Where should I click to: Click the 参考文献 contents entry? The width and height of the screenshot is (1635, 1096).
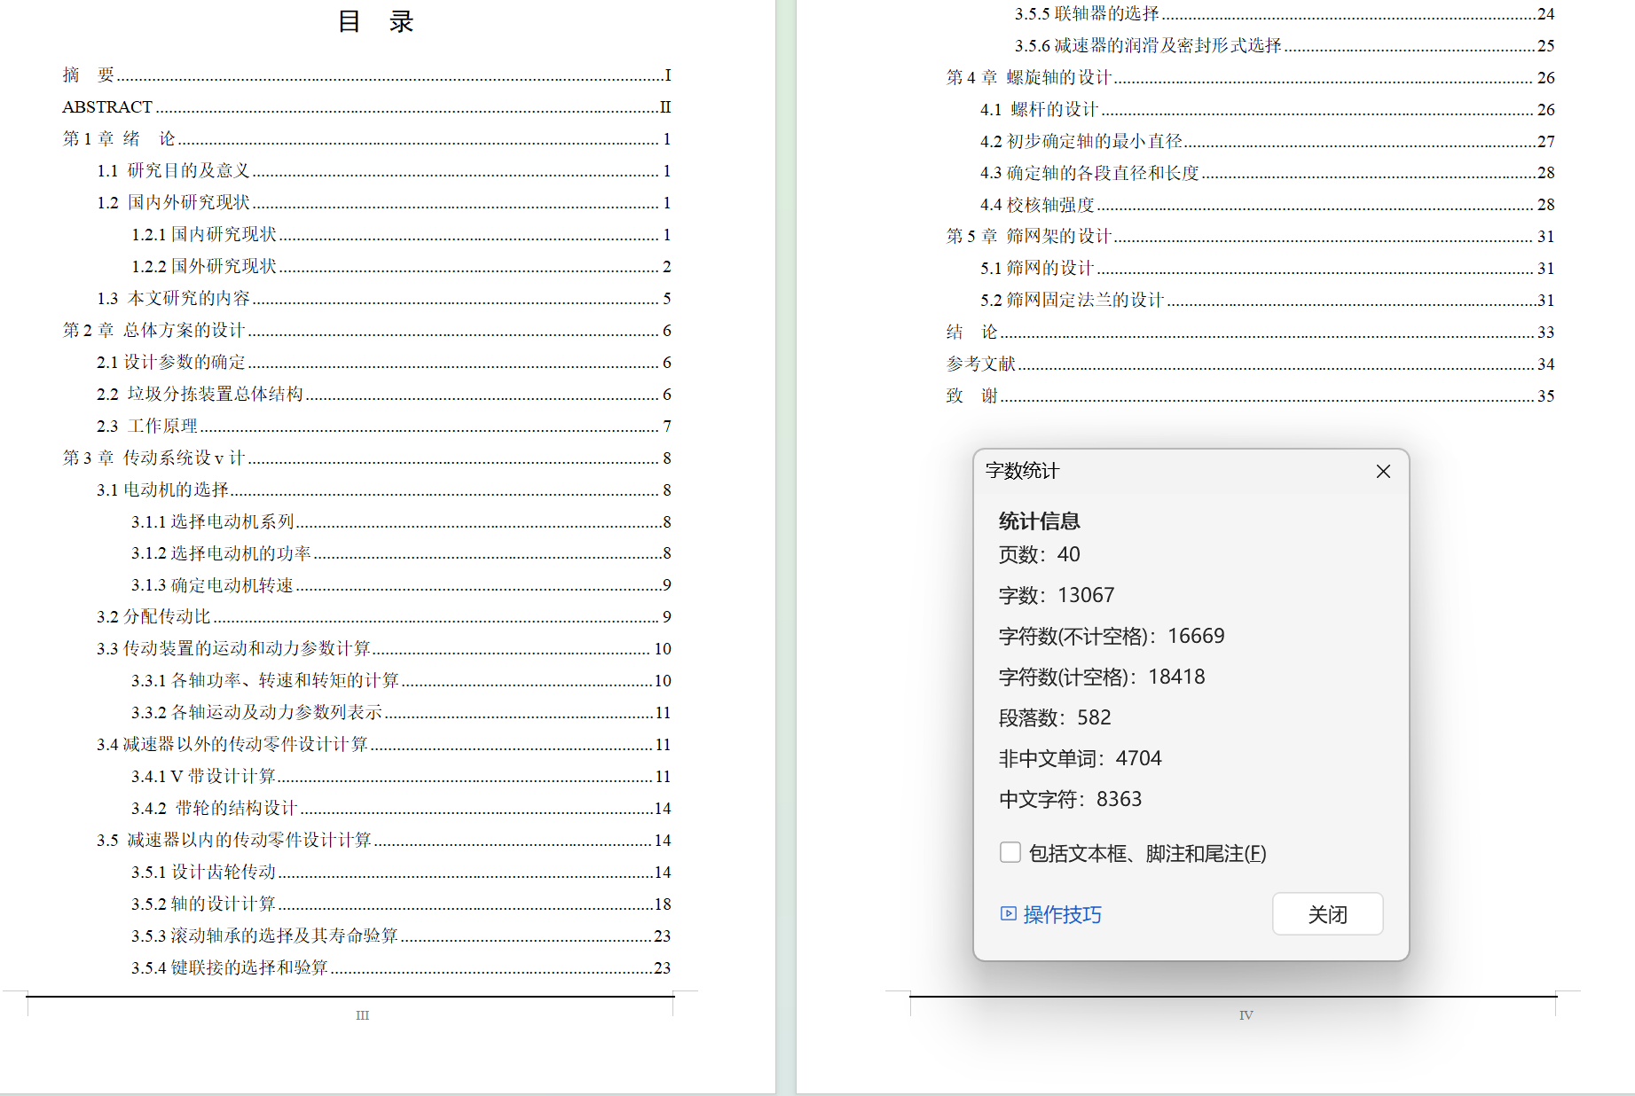[x=1250, y=364]
